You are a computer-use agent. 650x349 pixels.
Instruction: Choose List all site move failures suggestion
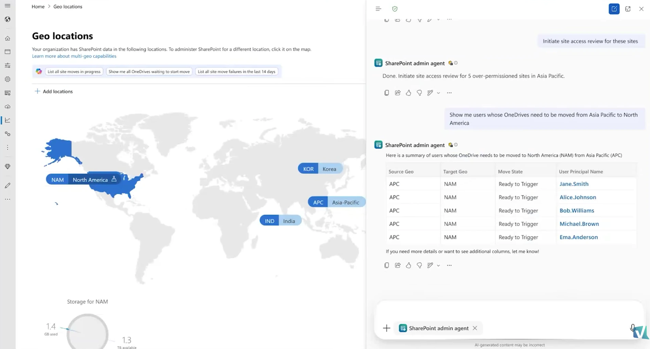[236, 72]
